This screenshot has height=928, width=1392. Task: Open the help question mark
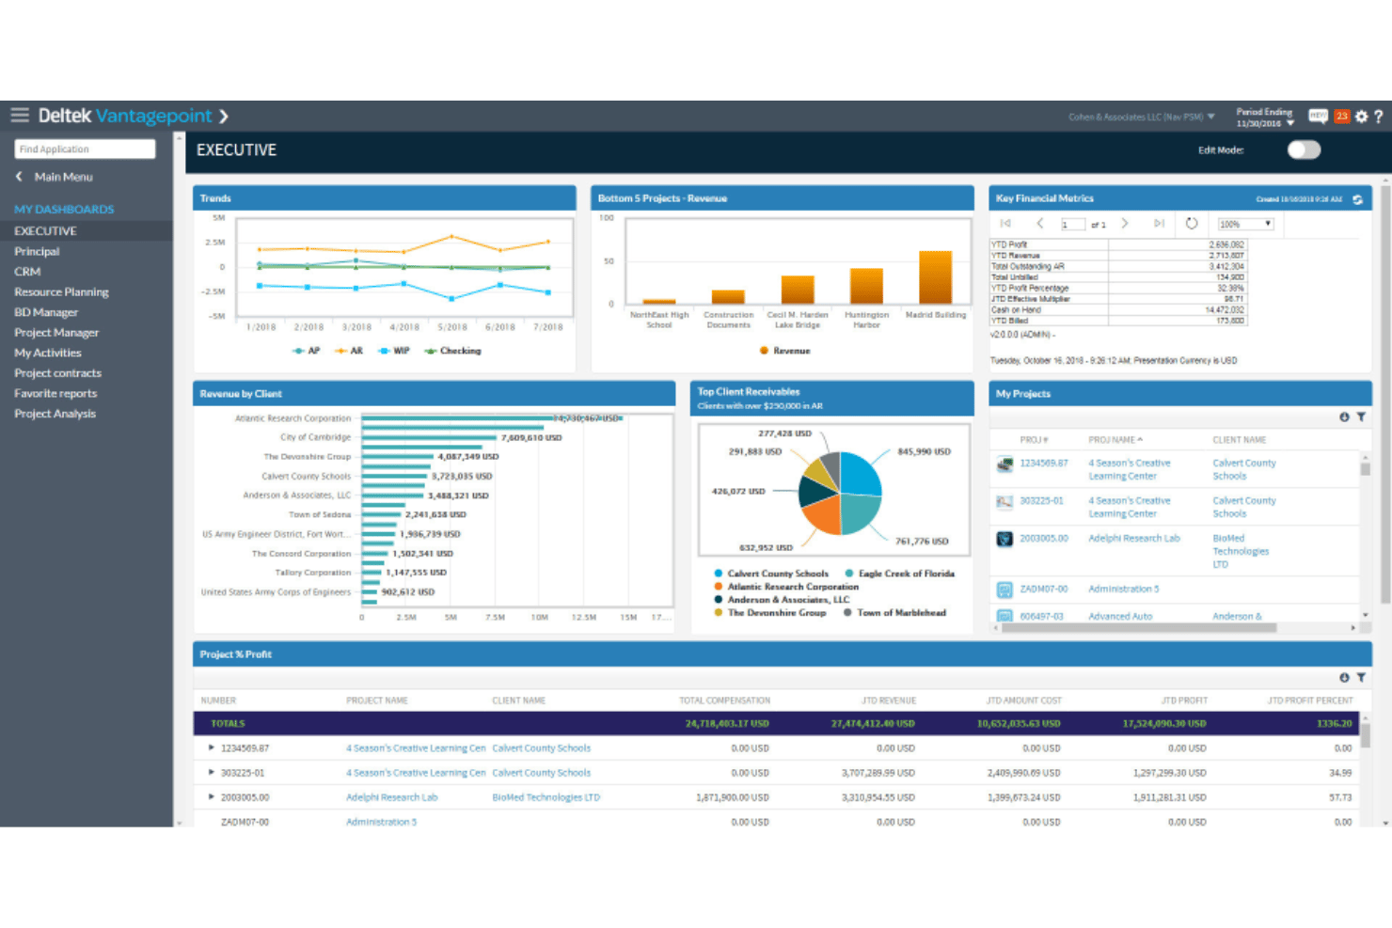pos(1379,117)
